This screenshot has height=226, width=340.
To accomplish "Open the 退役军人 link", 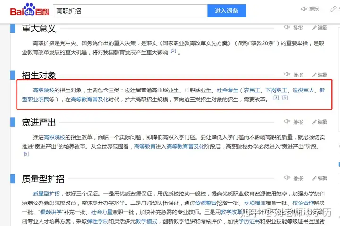I will click(303, 90).
